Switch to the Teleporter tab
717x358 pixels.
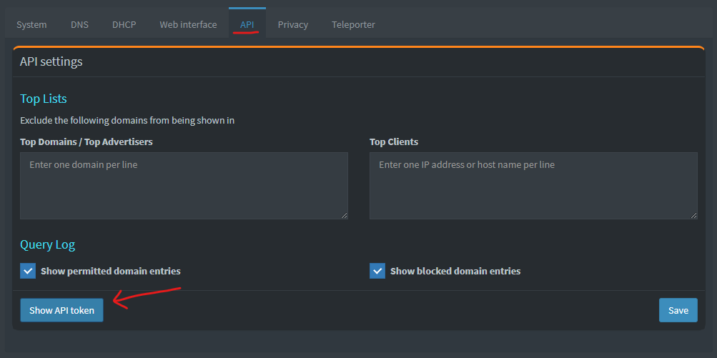pos(353,24)
